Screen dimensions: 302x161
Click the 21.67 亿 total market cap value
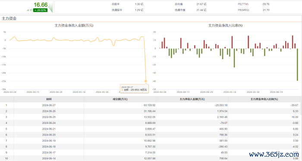click(x=201, y=4)
